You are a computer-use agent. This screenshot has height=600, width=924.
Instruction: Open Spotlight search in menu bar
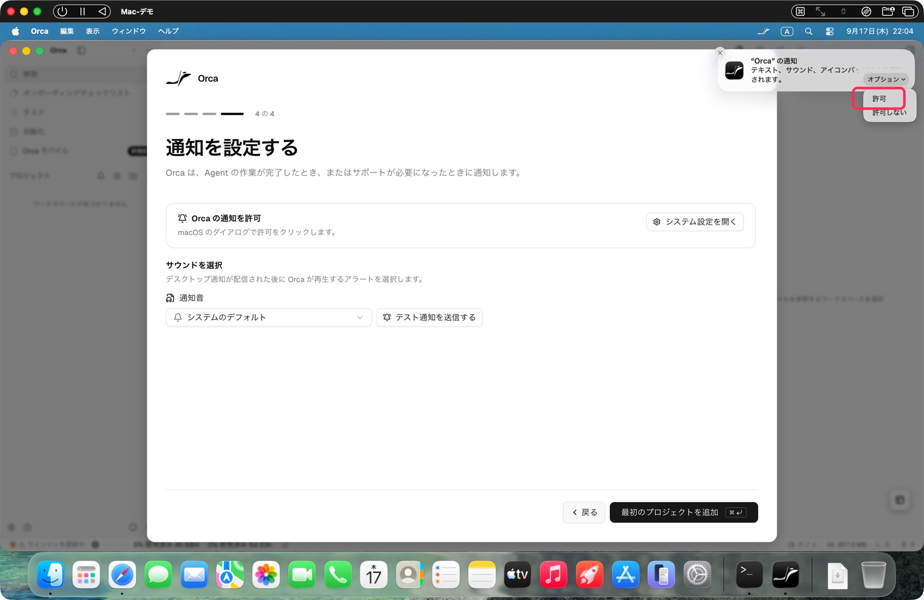808,31
